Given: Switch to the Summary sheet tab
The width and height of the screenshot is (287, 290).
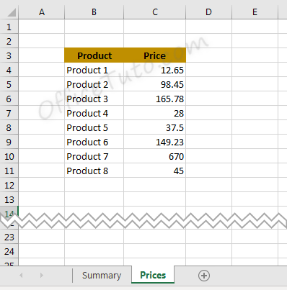Looking at the screenshot, I should pyautogui.click(x=102, y=275).
